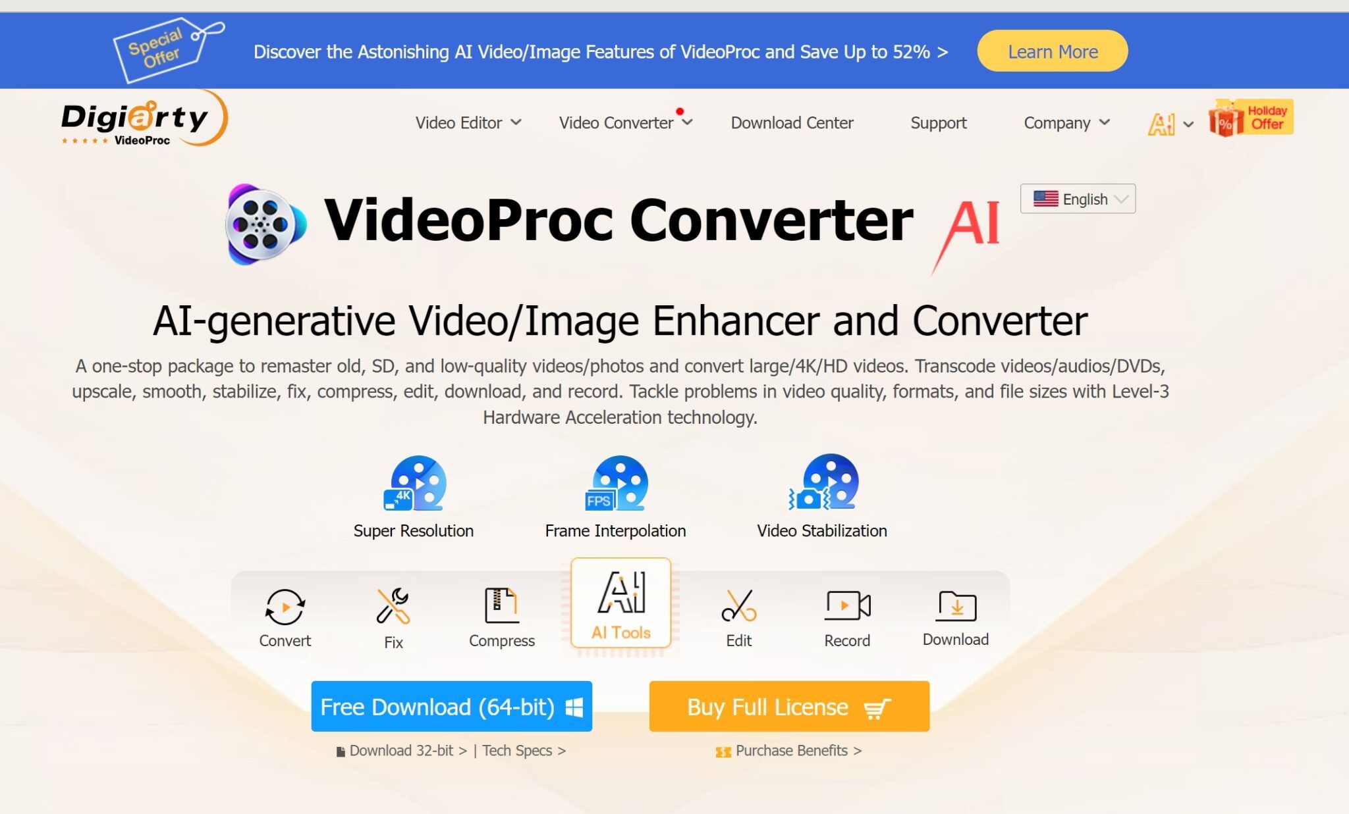
Task: Expand the Video Converter dropdown menu
Action: (x=623, y=122)
